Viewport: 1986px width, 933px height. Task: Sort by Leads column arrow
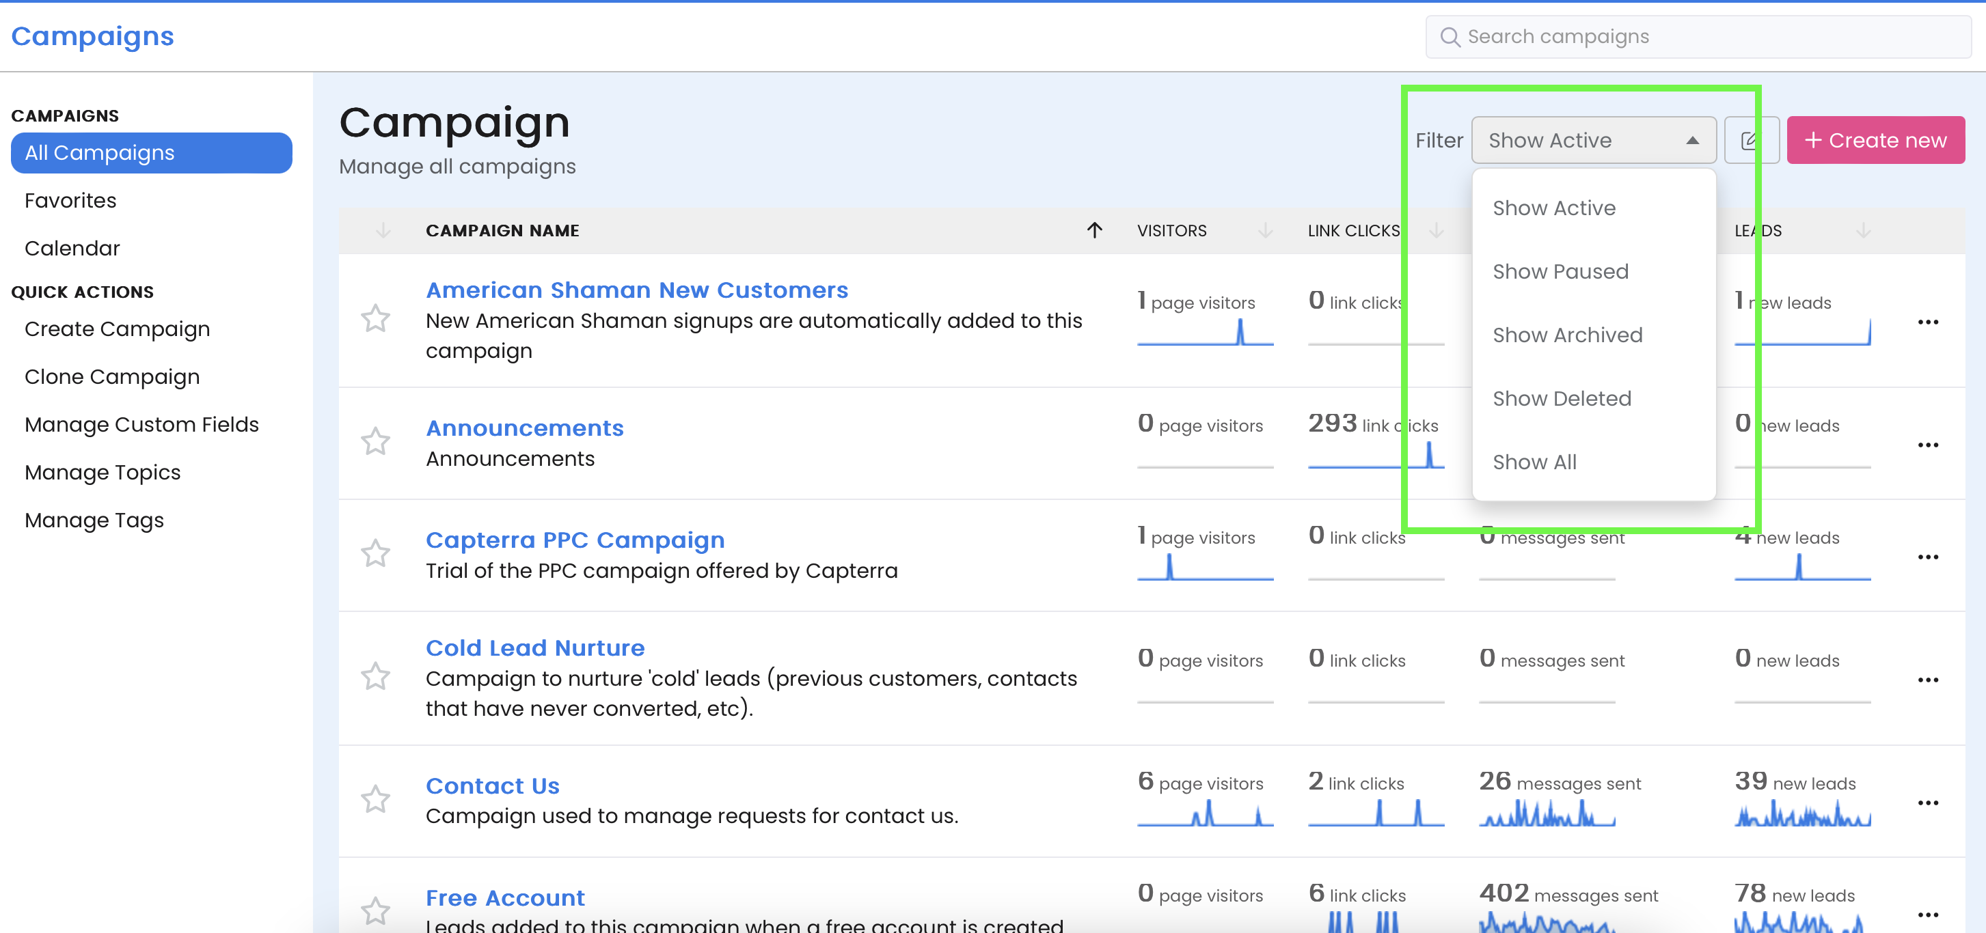(1864, 230)
